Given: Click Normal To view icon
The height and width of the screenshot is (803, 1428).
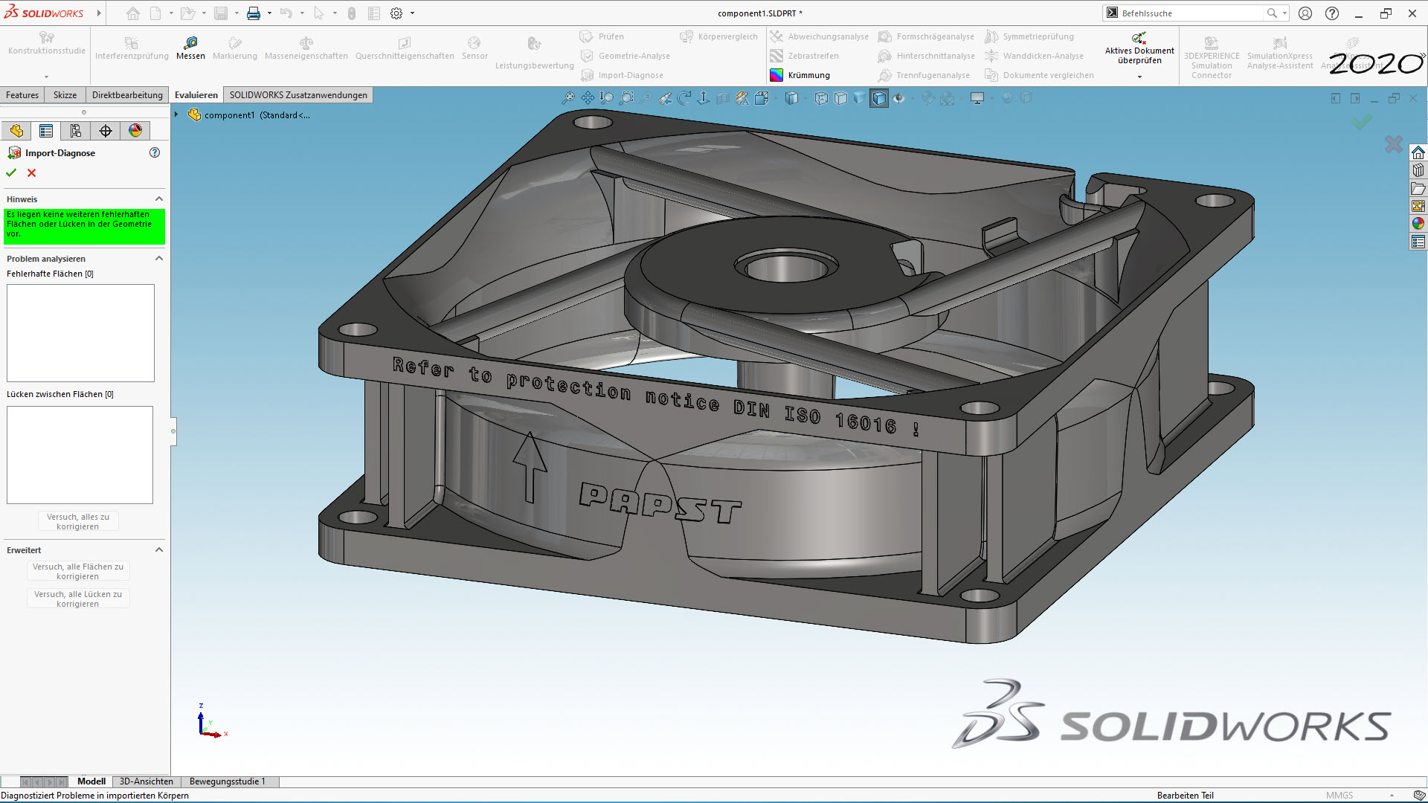Looking at the screenshot, I should [x=704, y=98].
